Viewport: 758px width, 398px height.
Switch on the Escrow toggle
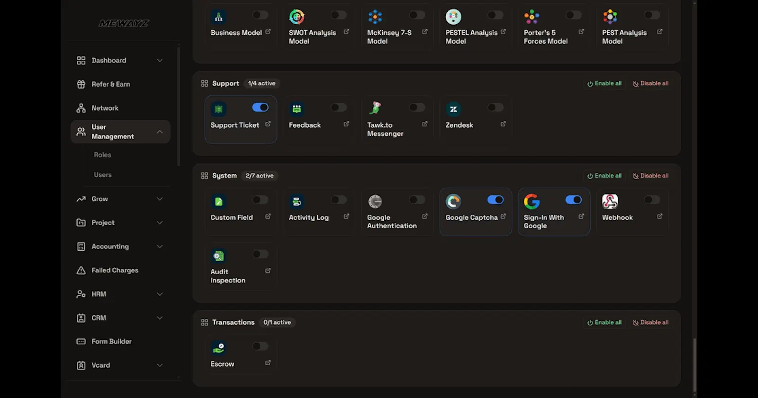261,346
